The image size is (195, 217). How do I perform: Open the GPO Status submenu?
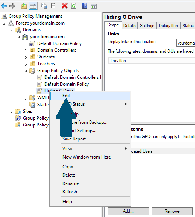click(x=90, y=104)
